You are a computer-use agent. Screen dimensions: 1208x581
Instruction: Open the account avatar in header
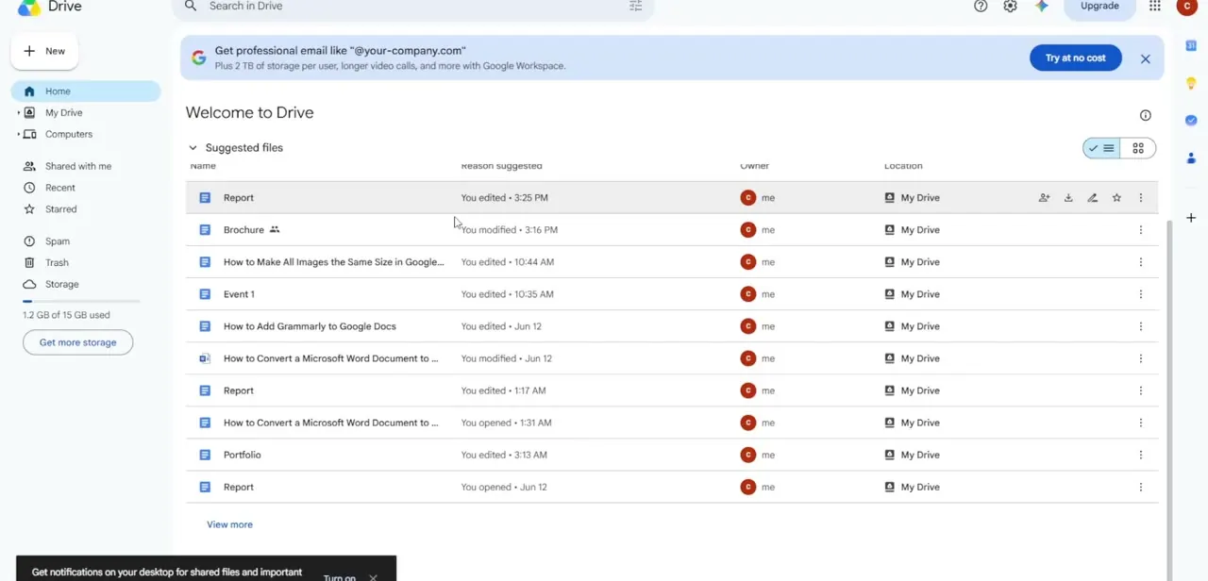coord(1186,6)
